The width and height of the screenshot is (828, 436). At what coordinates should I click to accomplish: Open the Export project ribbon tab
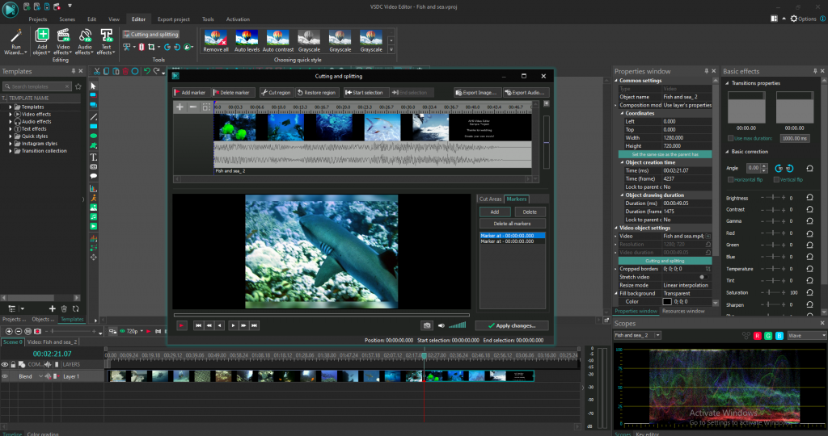(175, 19)
